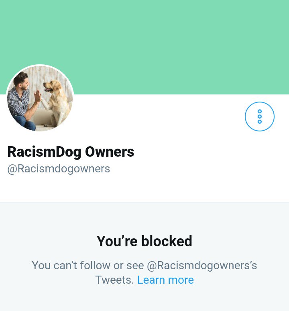The height and width of the screenshot is (311, 289).
Task: Click the "You can't follow or see" text
Action: pos(88,265)
